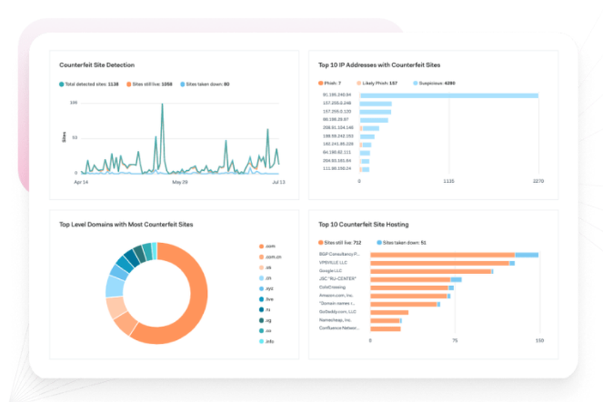This screenshot has width=603, height=402.
Task: Select the .co legend entry
Action: coord(265,331)
